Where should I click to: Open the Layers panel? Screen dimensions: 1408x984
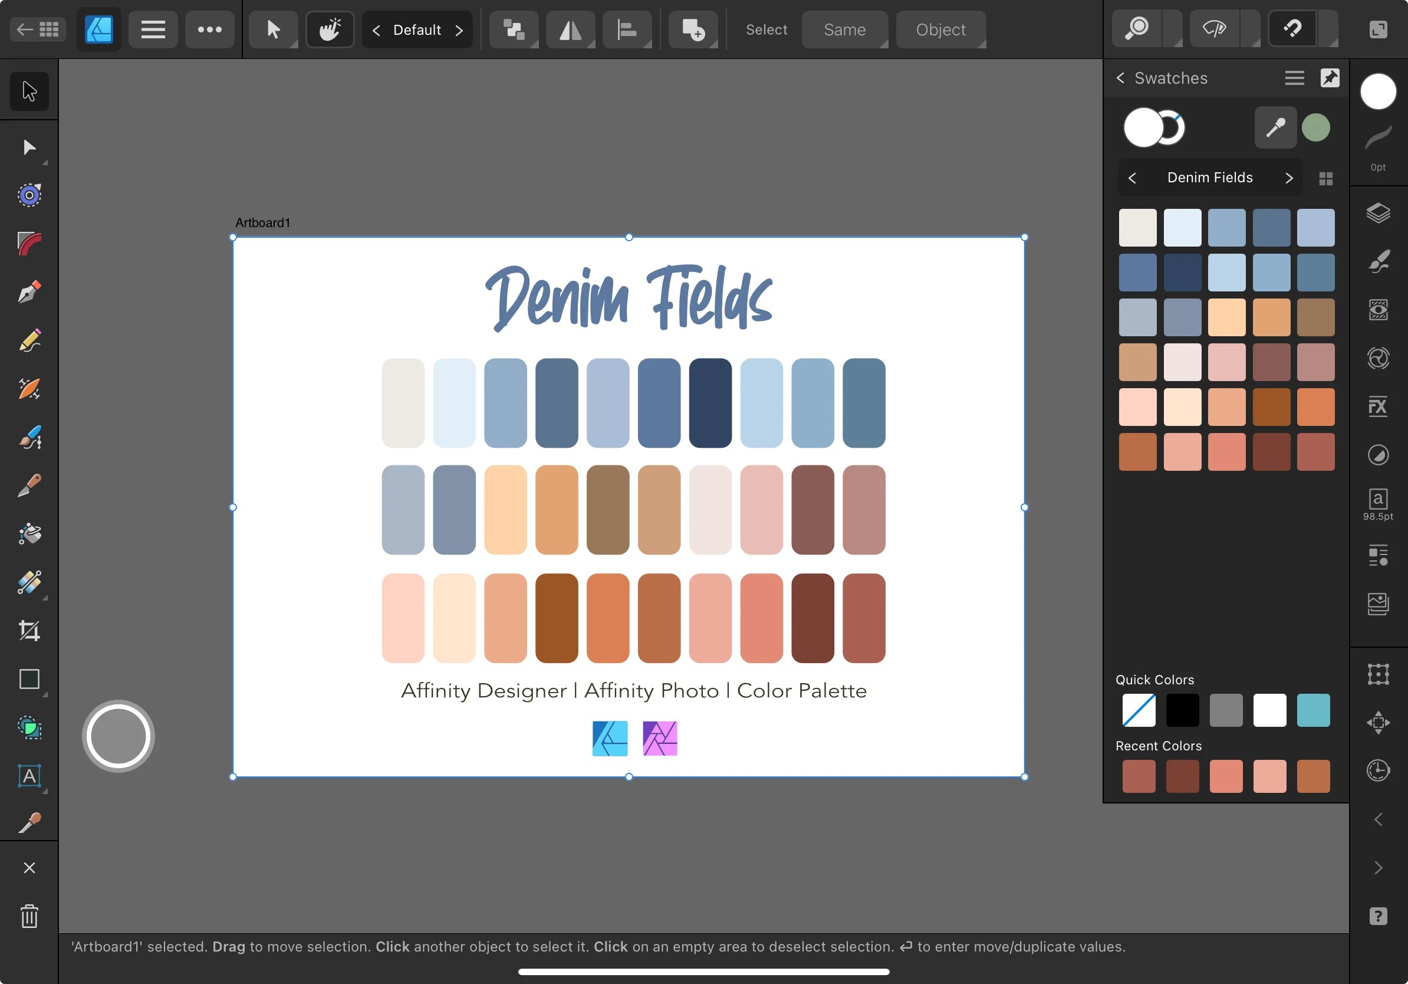[1379, 214]
